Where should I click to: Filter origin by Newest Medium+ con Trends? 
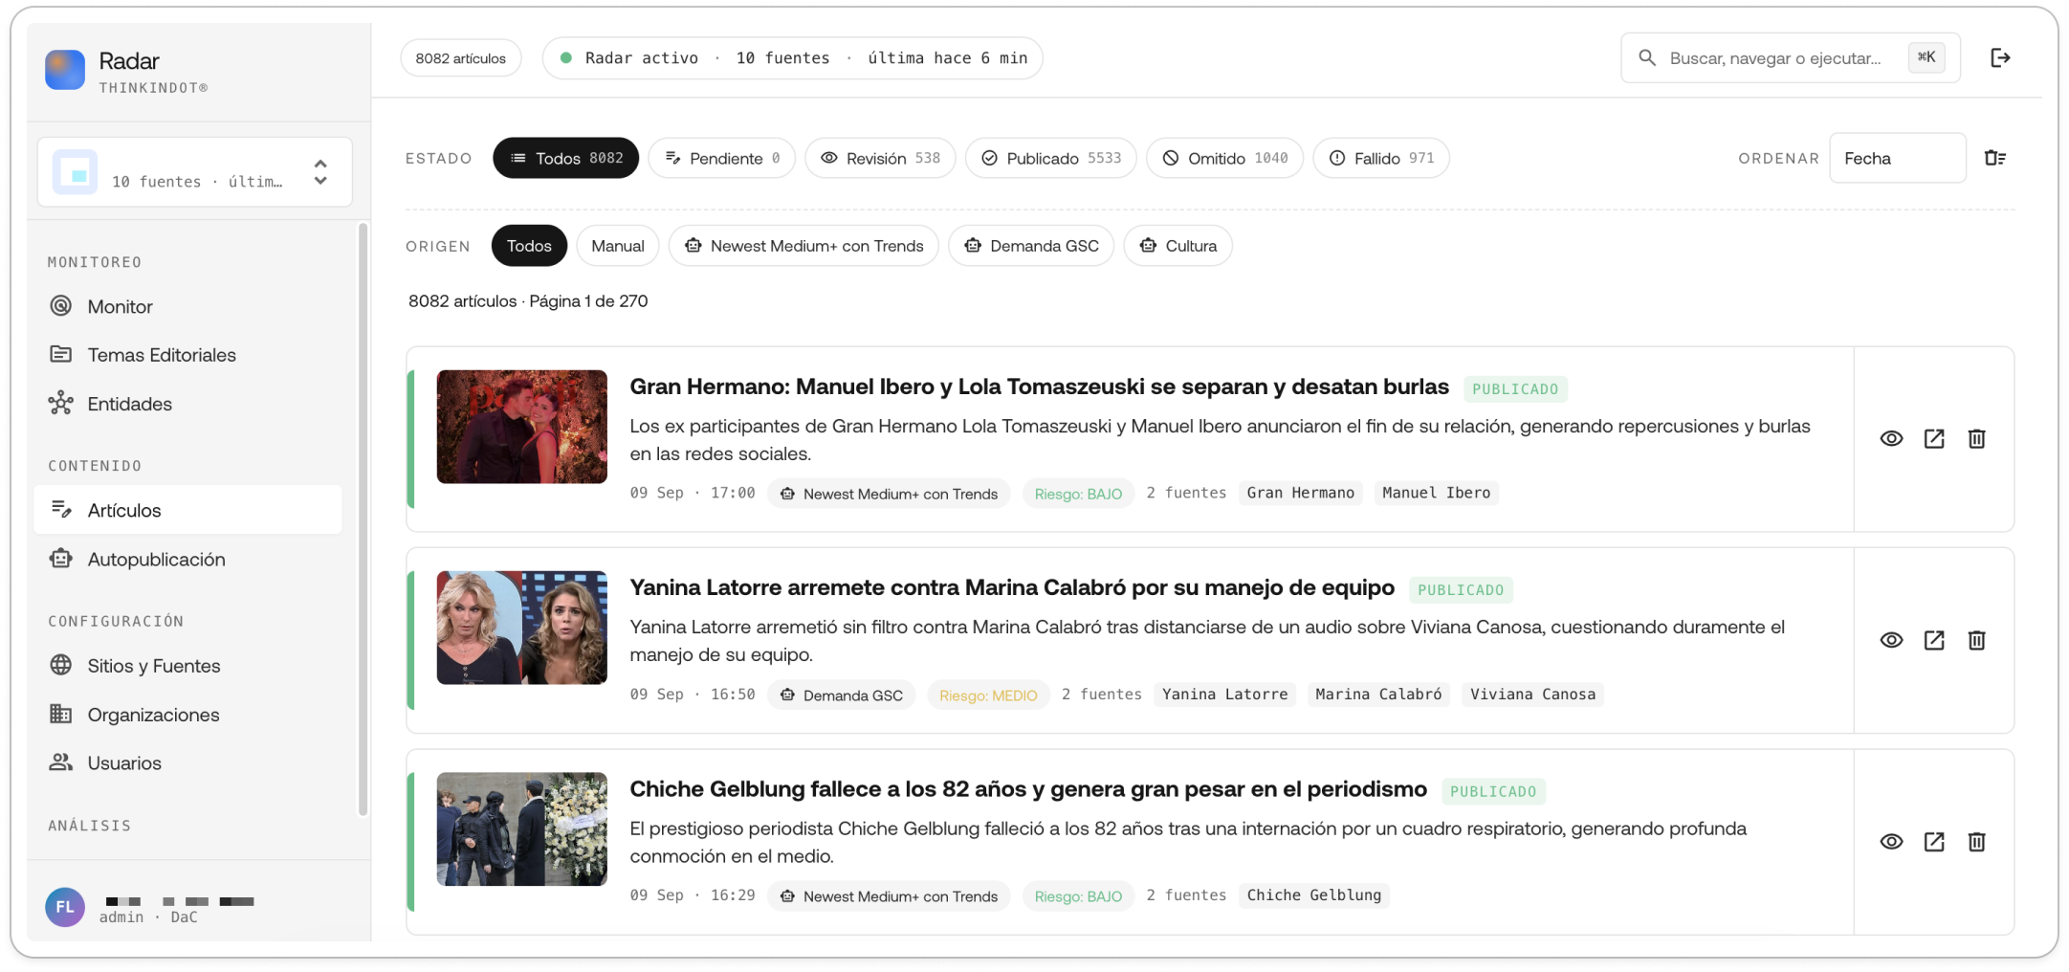[x=803, y=246]
